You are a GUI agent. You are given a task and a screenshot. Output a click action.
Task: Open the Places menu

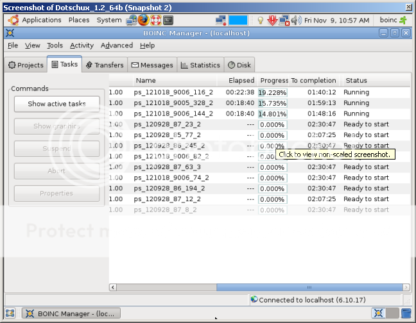[x=79, y=20]
